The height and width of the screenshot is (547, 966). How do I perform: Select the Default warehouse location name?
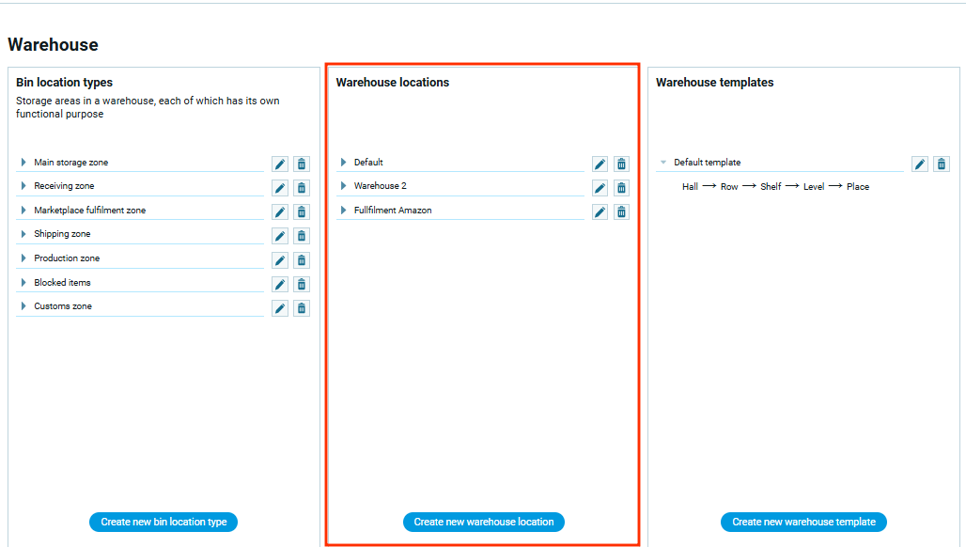pyautogui.click(x=368, y=163)
